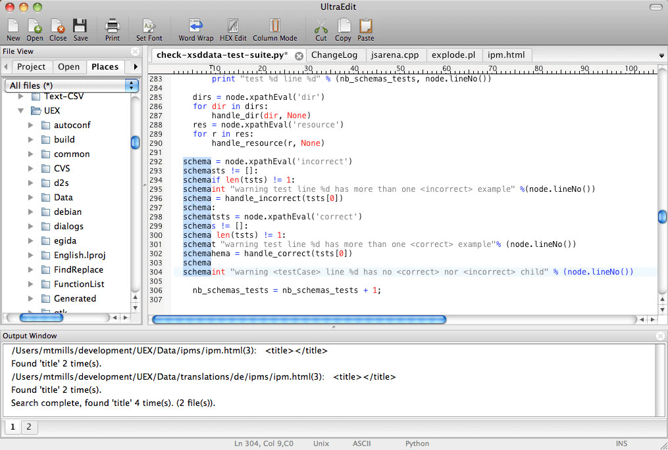Click the UEX folder icon
The width and height of the screenshot is (668, 450).
[36, 110]
